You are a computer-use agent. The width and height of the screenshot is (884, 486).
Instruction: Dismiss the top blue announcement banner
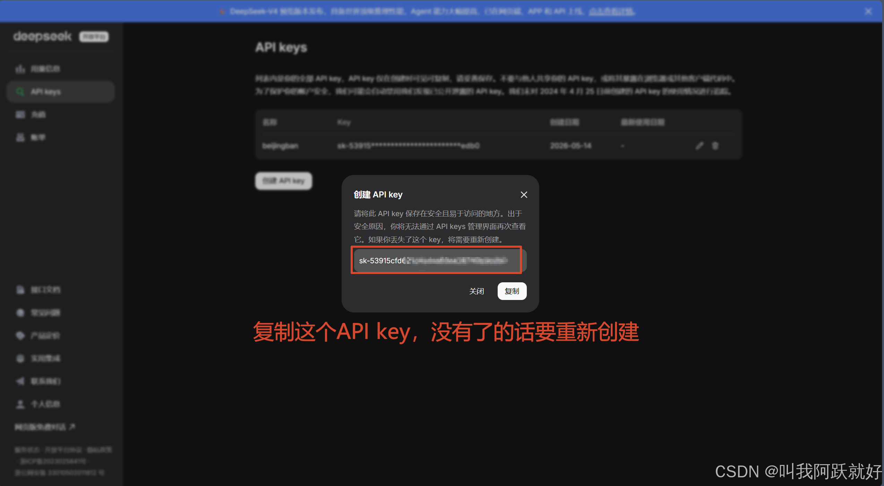coord(868,11)
